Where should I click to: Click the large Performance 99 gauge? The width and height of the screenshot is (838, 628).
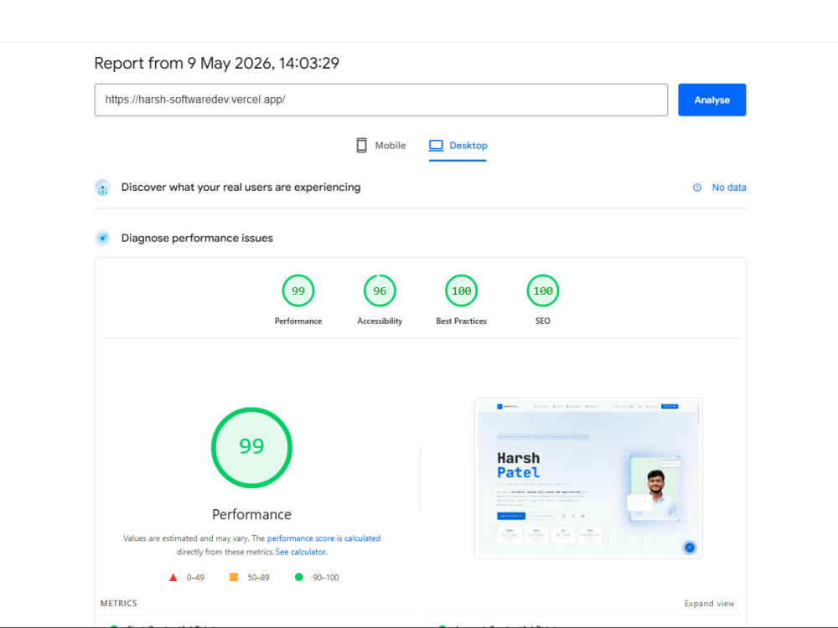tap(251, 447)
